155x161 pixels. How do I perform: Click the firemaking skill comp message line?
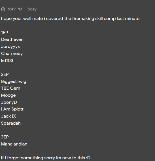[x=70, y=19]
